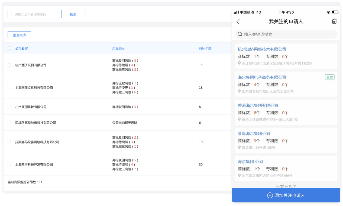Toggle the select-all checkbox in table header
Viewport: 343px width, 206px height.
click(9, 48)
